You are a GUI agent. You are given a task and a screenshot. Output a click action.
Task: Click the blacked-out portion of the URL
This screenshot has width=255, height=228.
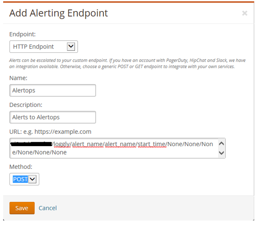coord(32,144)
